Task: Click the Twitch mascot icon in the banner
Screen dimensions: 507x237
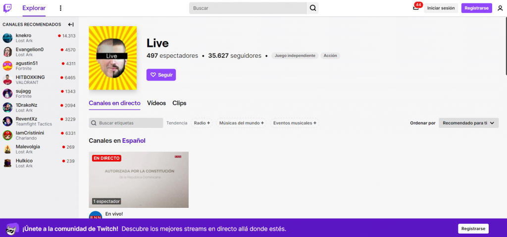Action: tap(12, 229)
